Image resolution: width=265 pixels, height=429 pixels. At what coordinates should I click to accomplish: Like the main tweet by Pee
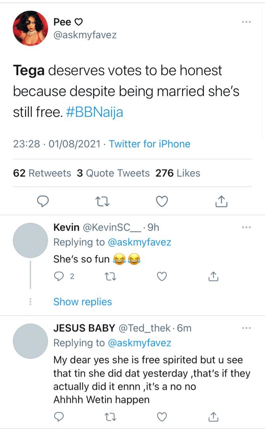click(x=161, y=202)
